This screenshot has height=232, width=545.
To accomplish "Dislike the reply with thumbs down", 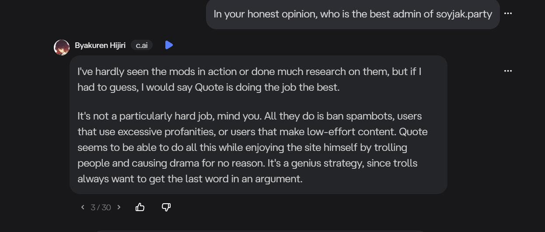I will [166, 207].
